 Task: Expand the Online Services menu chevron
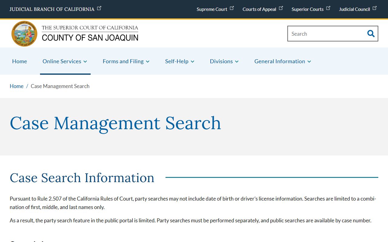(85, 61)
